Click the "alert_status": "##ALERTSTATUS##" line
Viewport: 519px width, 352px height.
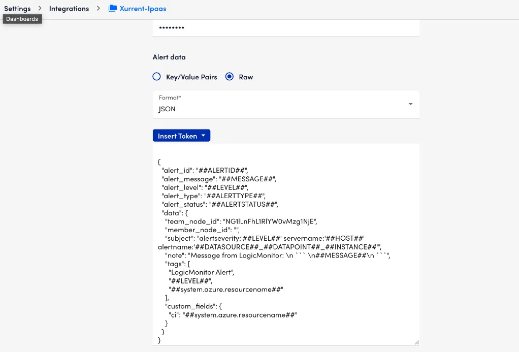point(220,204)
